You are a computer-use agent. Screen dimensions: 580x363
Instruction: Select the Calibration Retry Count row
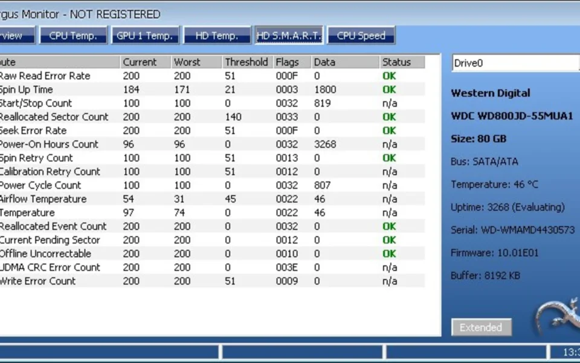tap(212, 171)
